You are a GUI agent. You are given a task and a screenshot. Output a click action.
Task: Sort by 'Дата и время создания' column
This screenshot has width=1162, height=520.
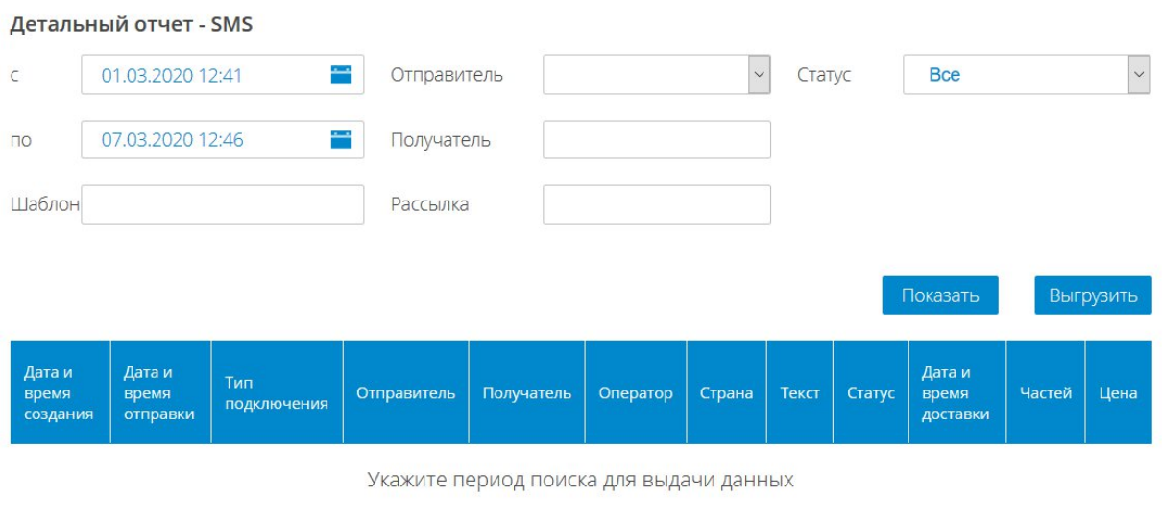tap(60, 393)
